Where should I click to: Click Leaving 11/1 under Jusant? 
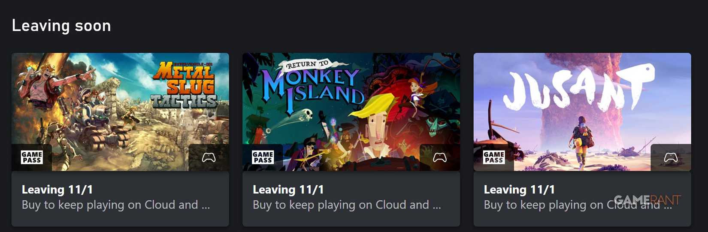[x=519, y=190]
